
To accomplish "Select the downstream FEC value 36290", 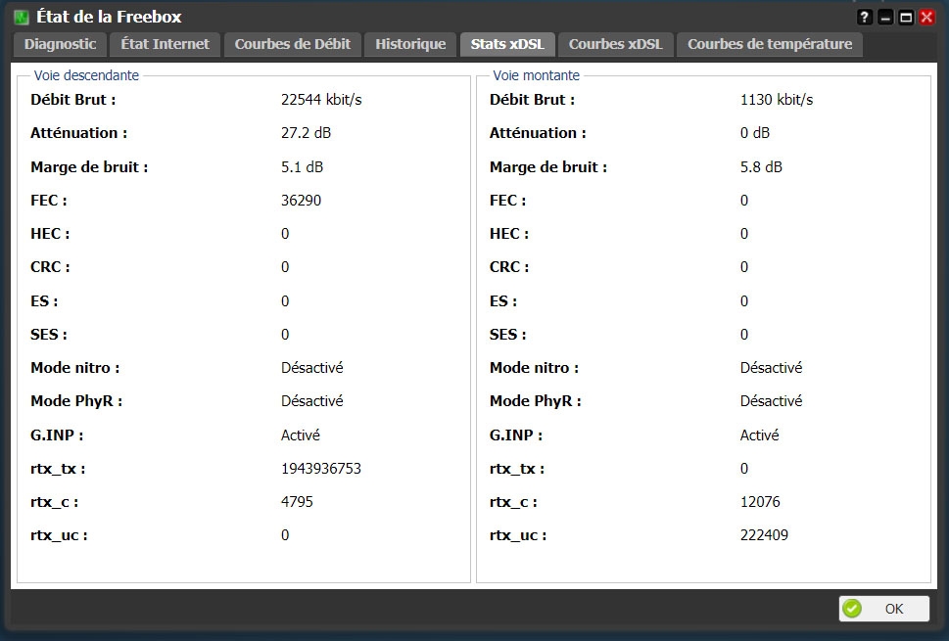I will [301, 201].
